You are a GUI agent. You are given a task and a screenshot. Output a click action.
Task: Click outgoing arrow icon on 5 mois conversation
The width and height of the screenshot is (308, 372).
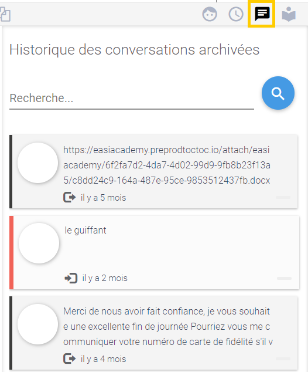click(69, 197)
